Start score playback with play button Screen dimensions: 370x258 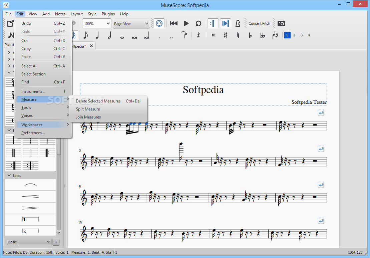point(186,23)
